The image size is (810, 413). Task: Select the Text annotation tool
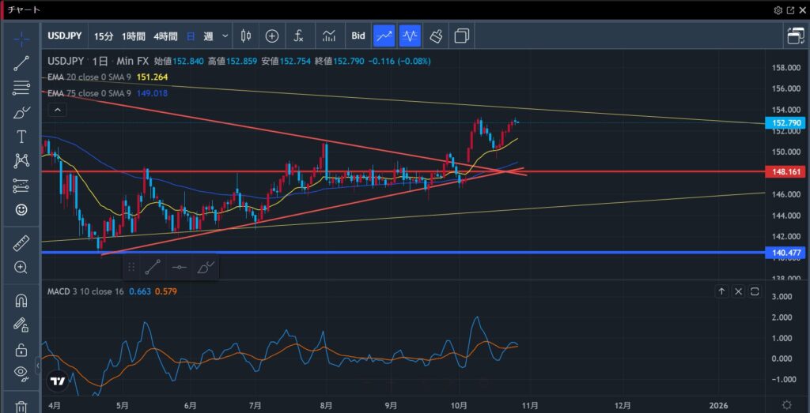pyautogui.click(x=21, y=137)
